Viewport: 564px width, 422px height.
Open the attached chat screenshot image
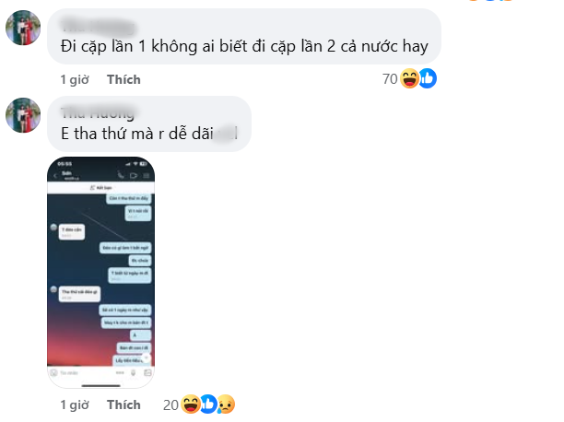pyautogui.click(x=101, y=273)
